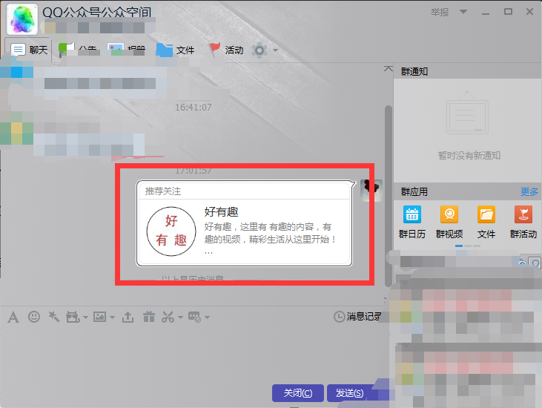
Task: Open the emoji smiley picker
Action: point(34,316)
